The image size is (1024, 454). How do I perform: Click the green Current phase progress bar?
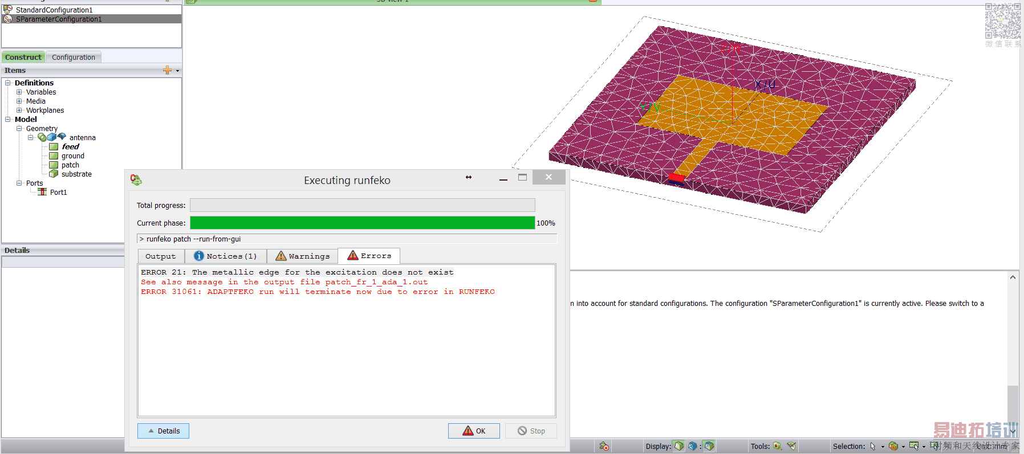[363, 223]
